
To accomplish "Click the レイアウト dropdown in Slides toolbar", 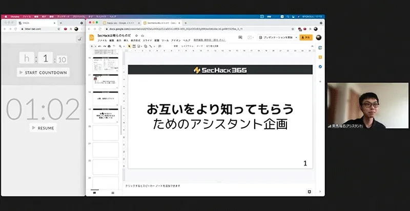I will click(x=187, y=46).
